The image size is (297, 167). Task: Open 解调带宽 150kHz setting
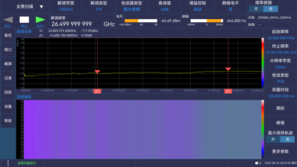[x=66, y=7]
